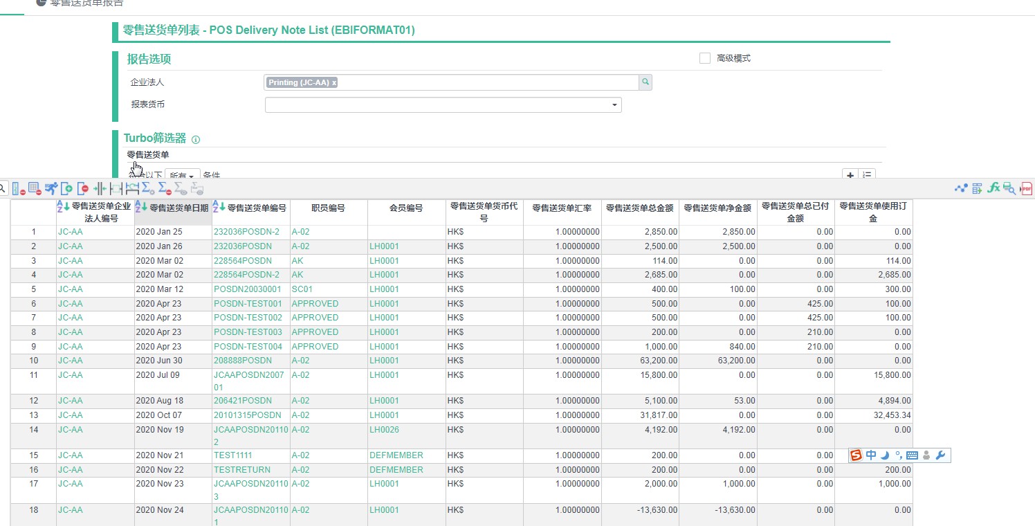Export report with the PDF icon
Viewport: 1035px width, 526px height.
pyautogui.click(x=1027, y=188)
